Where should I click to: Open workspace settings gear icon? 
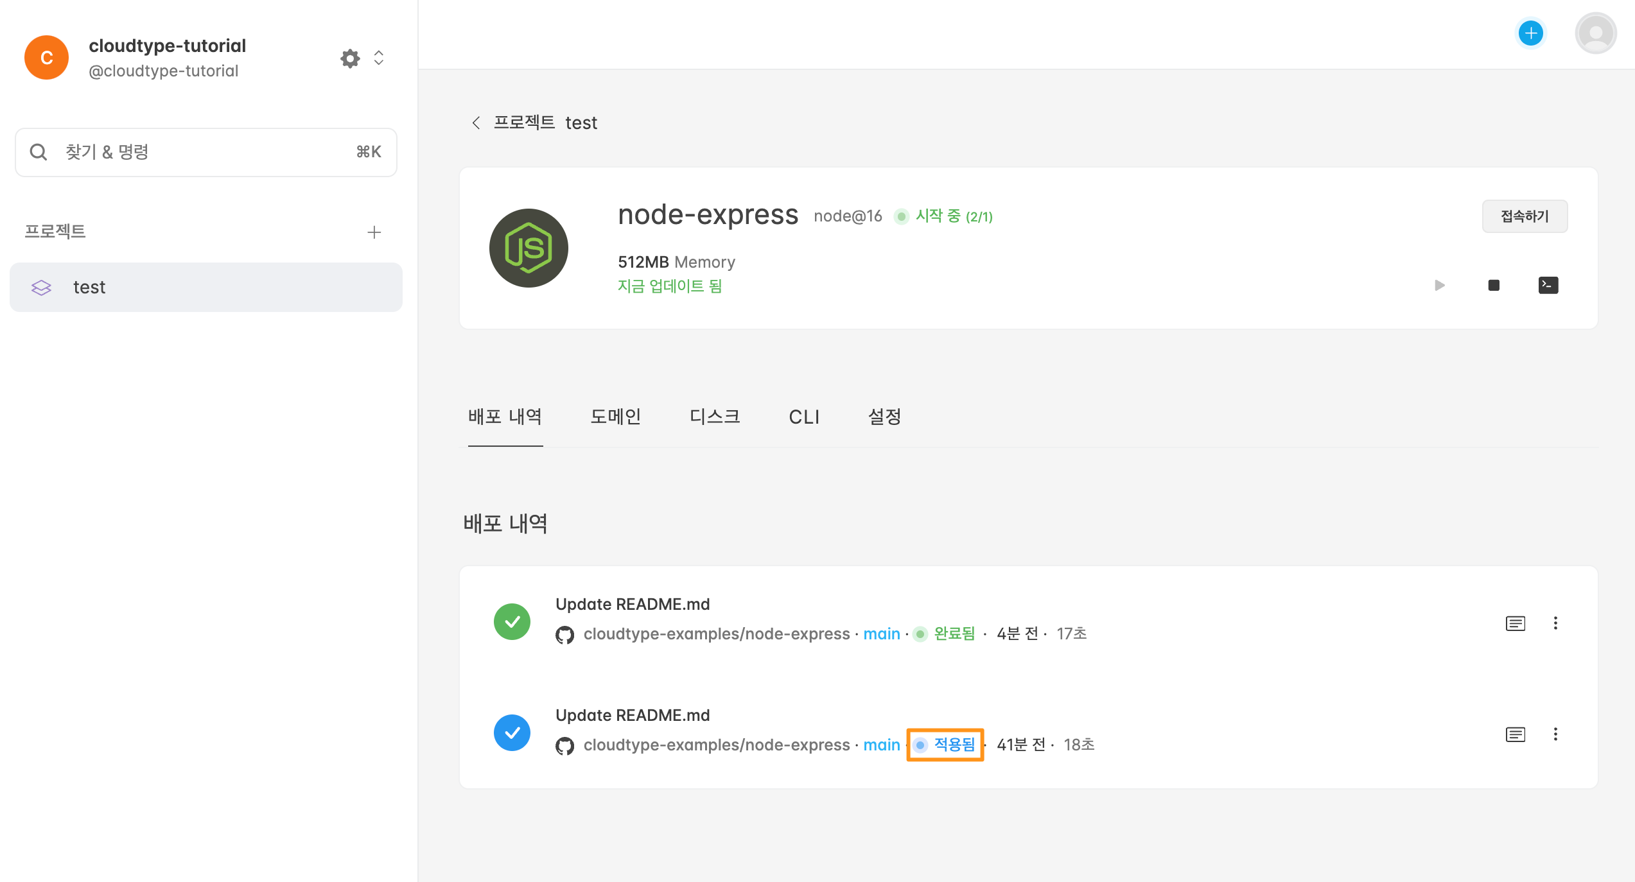(350, 58)
